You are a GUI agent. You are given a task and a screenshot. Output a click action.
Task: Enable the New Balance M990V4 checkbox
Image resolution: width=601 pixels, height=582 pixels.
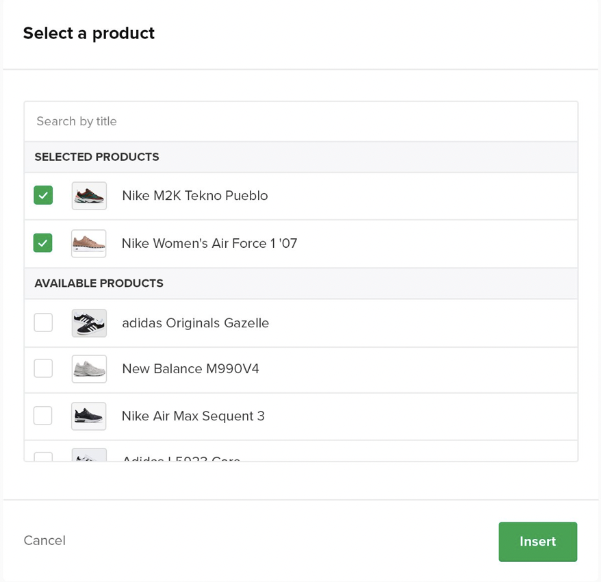pyautogui.click(x=42, y=368)
